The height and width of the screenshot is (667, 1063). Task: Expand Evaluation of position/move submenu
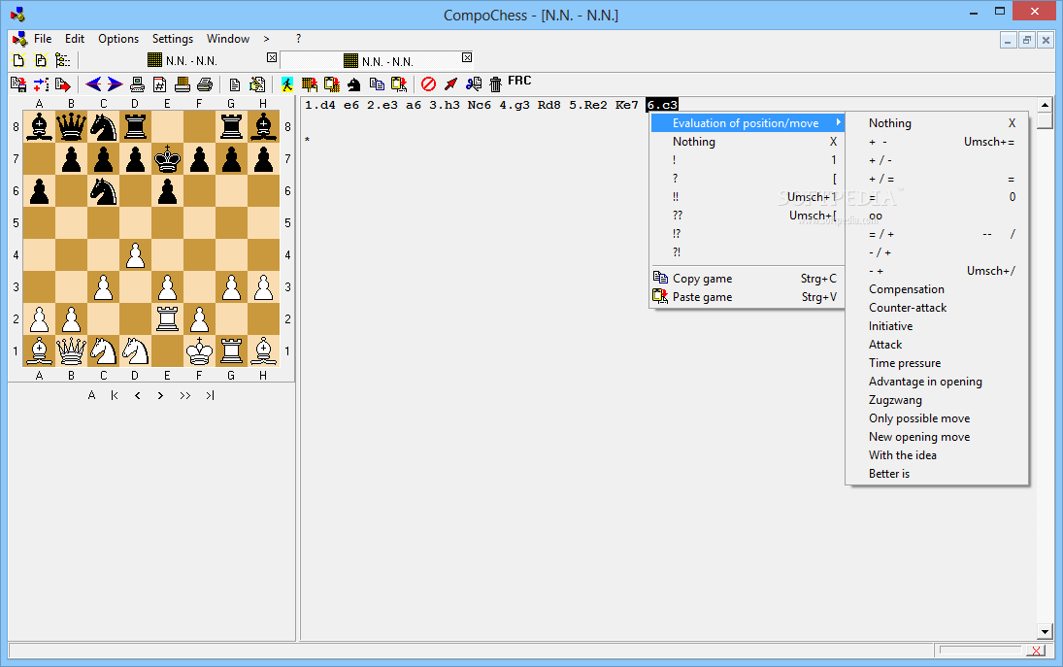click(747, 122)
